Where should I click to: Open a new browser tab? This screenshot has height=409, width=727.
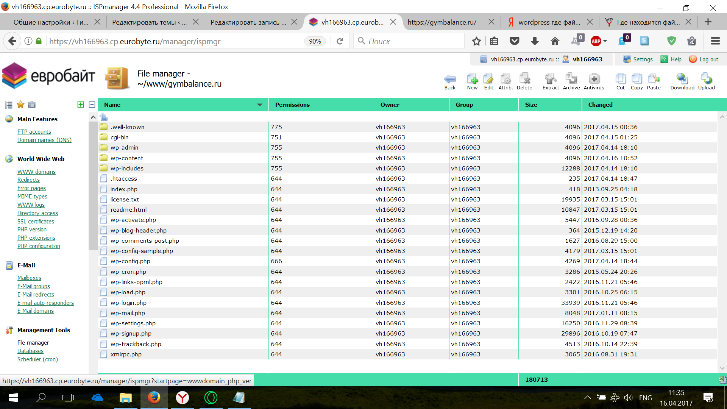tap(708, 22)
